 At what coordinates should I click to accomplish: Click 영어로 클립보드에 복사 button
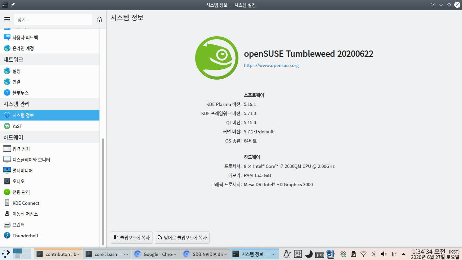point(182,238)
